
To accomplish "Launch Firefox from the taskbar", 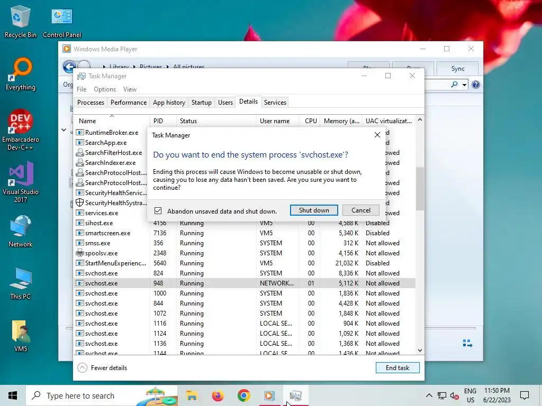I will (218, 395).
